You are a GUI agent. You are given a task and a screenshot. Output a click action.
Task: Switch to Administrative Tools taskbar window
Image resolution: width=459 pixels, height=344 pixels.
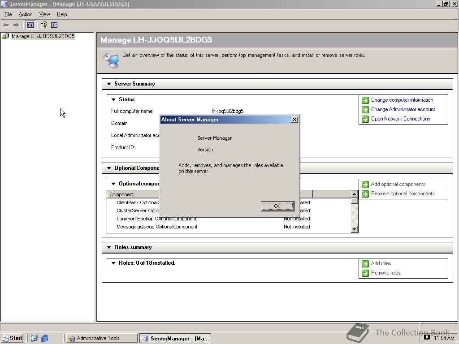[x=102, y=338]
